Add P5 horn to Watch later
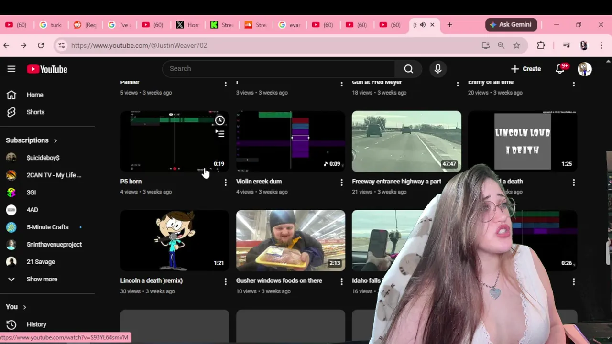612x344 pixels. click(219, 120)
